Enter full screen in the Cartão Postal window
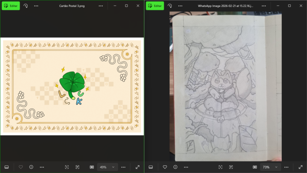Viewport: 307px width, 173px height. (137, 167)
